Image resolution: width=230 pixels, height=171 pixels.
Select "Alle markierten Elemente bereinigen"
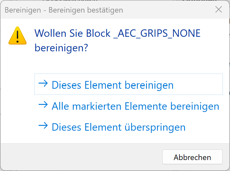point(135,106)
